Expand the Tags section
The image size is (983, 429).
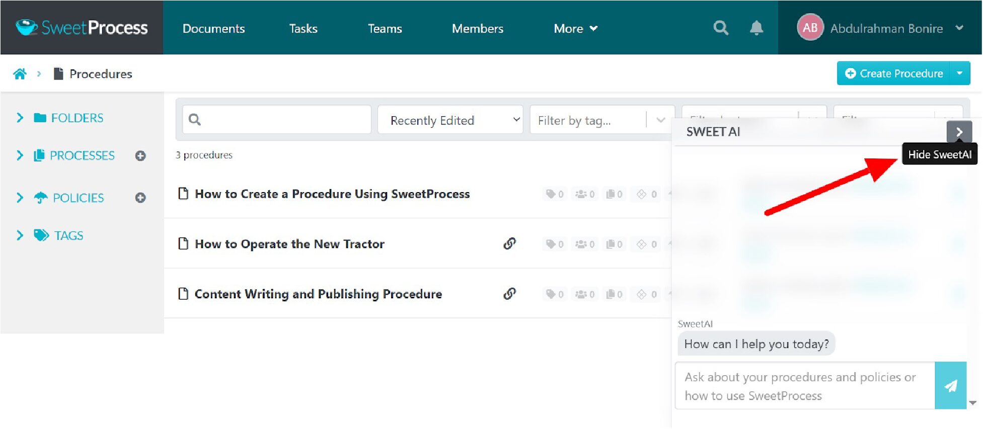pyautogui.click(x=20, y=235)
